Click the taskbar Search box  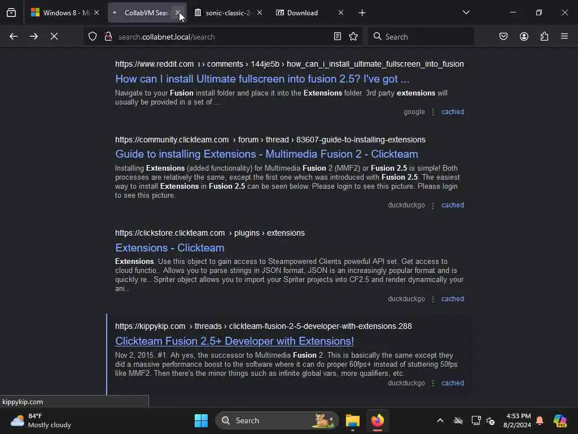[x=277, y=420]
